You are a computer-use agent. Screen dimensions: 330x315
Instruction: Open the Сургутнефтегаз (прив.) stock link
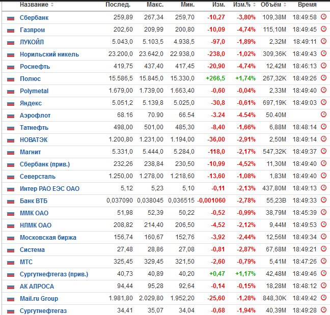click(54, 274)
